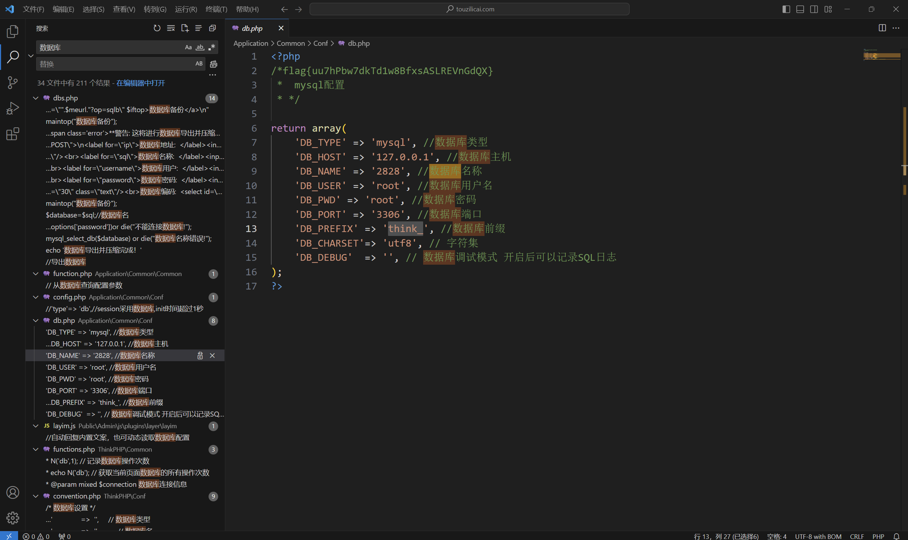Screen dimensions: 908x540
Task: Collapse all search results
Action: point(212,28)
